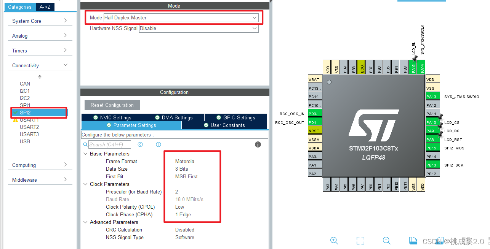Click the BOOT0 pin on top edge
Screen dimensions: 490x249
click(x=361, y=67)
